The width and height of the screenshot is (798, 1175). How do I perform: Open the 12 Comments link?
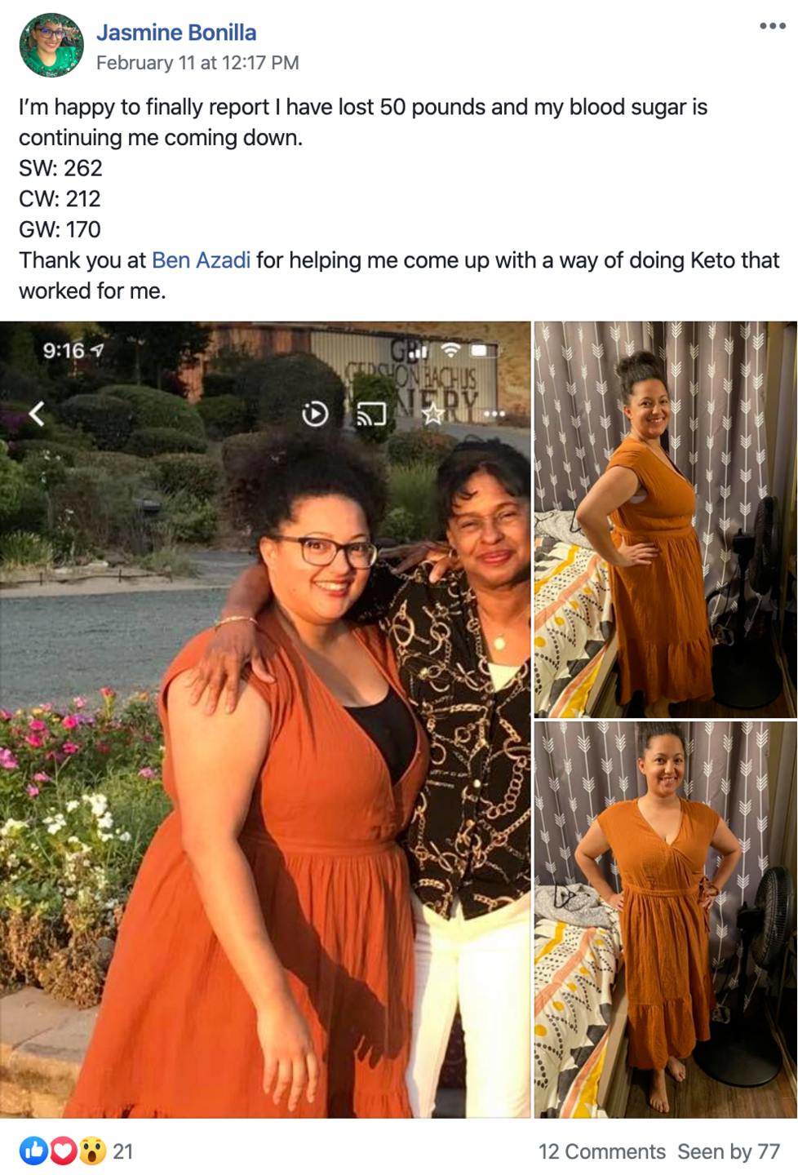(x=602, y=1151)
